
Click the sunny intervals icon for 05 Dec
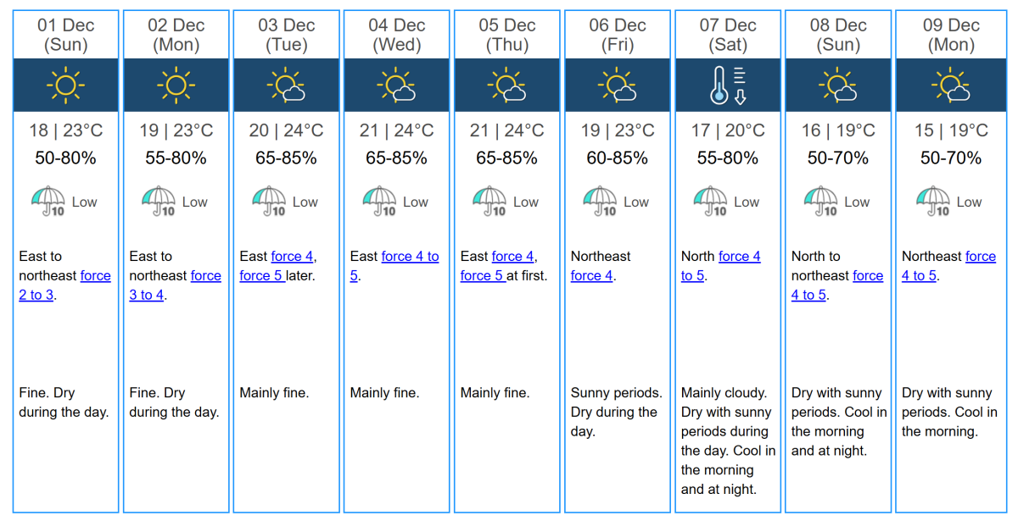pyautogui.click(x=507, y=86)
